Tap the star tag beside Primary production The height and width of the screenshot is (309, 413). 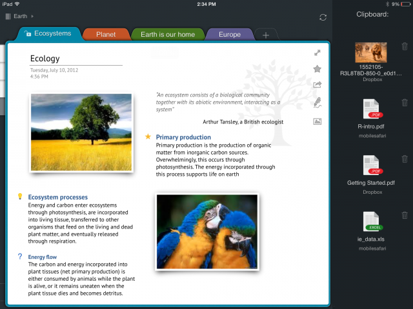coord(148,136)
